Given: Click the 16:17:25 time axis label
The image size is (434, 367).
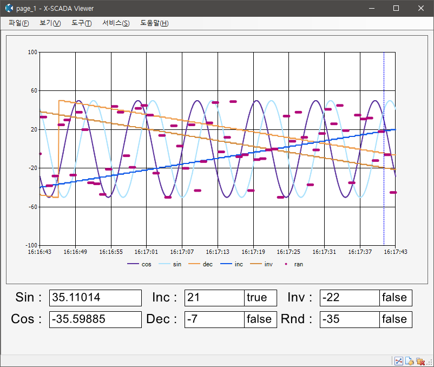Looking at the screenshot, I should tap(288, 252).
